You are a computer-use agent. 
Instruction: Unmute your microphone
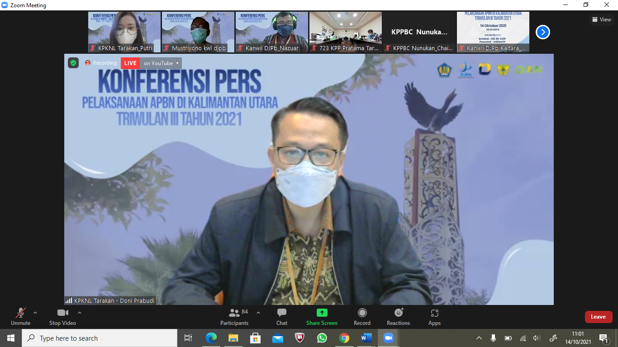(x=20, y=316)
